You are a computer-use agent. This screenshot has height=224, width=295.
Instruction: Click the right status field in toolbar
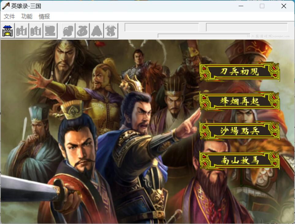click(x=247, y=27)
